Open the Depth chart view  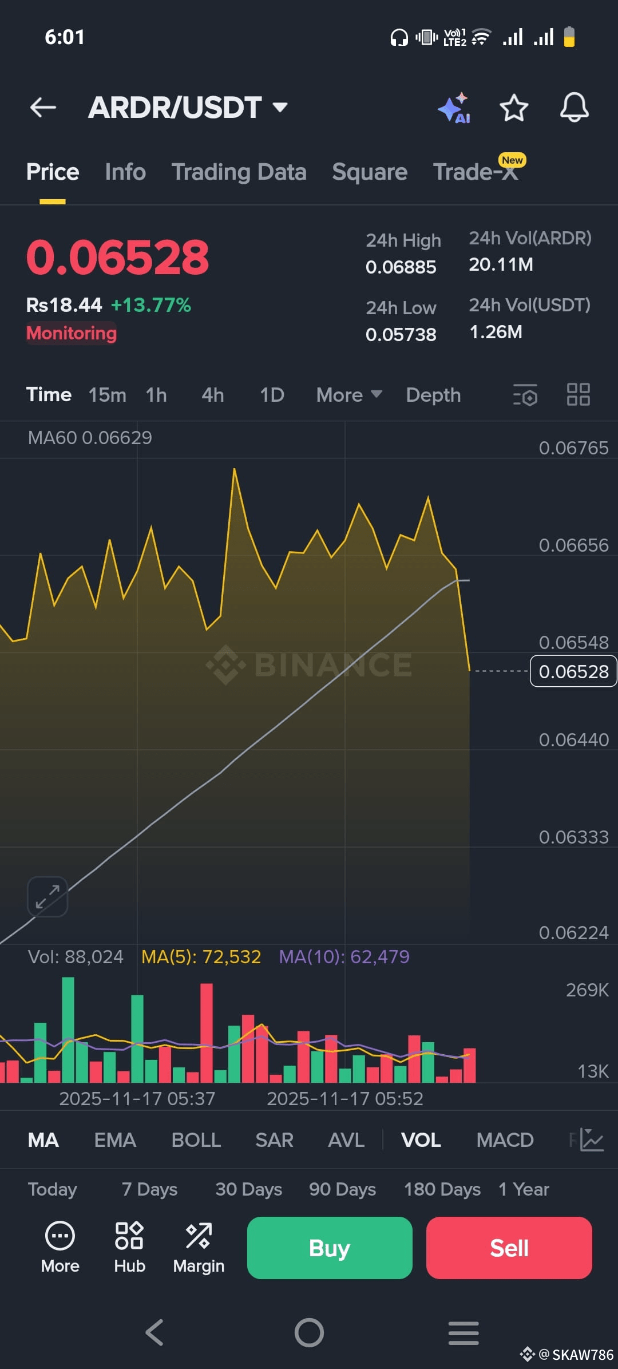pyautogui.click(x=433, y=395)
